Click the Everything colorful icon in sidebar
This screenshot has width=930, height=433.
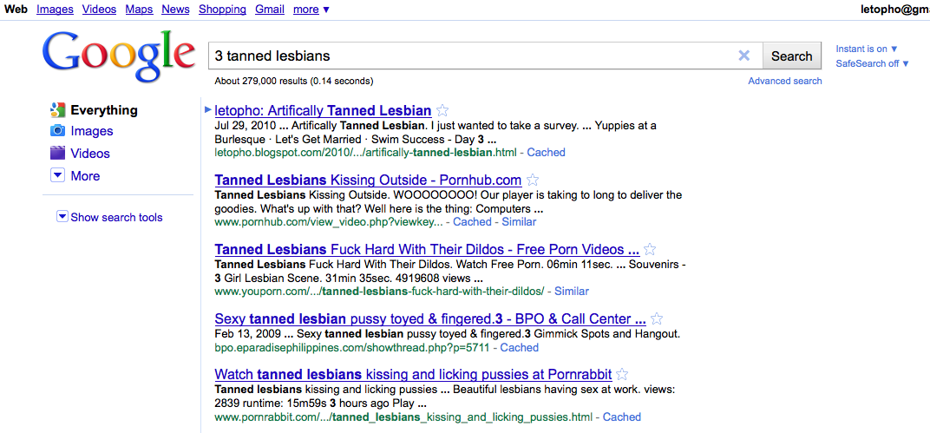(x=57, y=109)
